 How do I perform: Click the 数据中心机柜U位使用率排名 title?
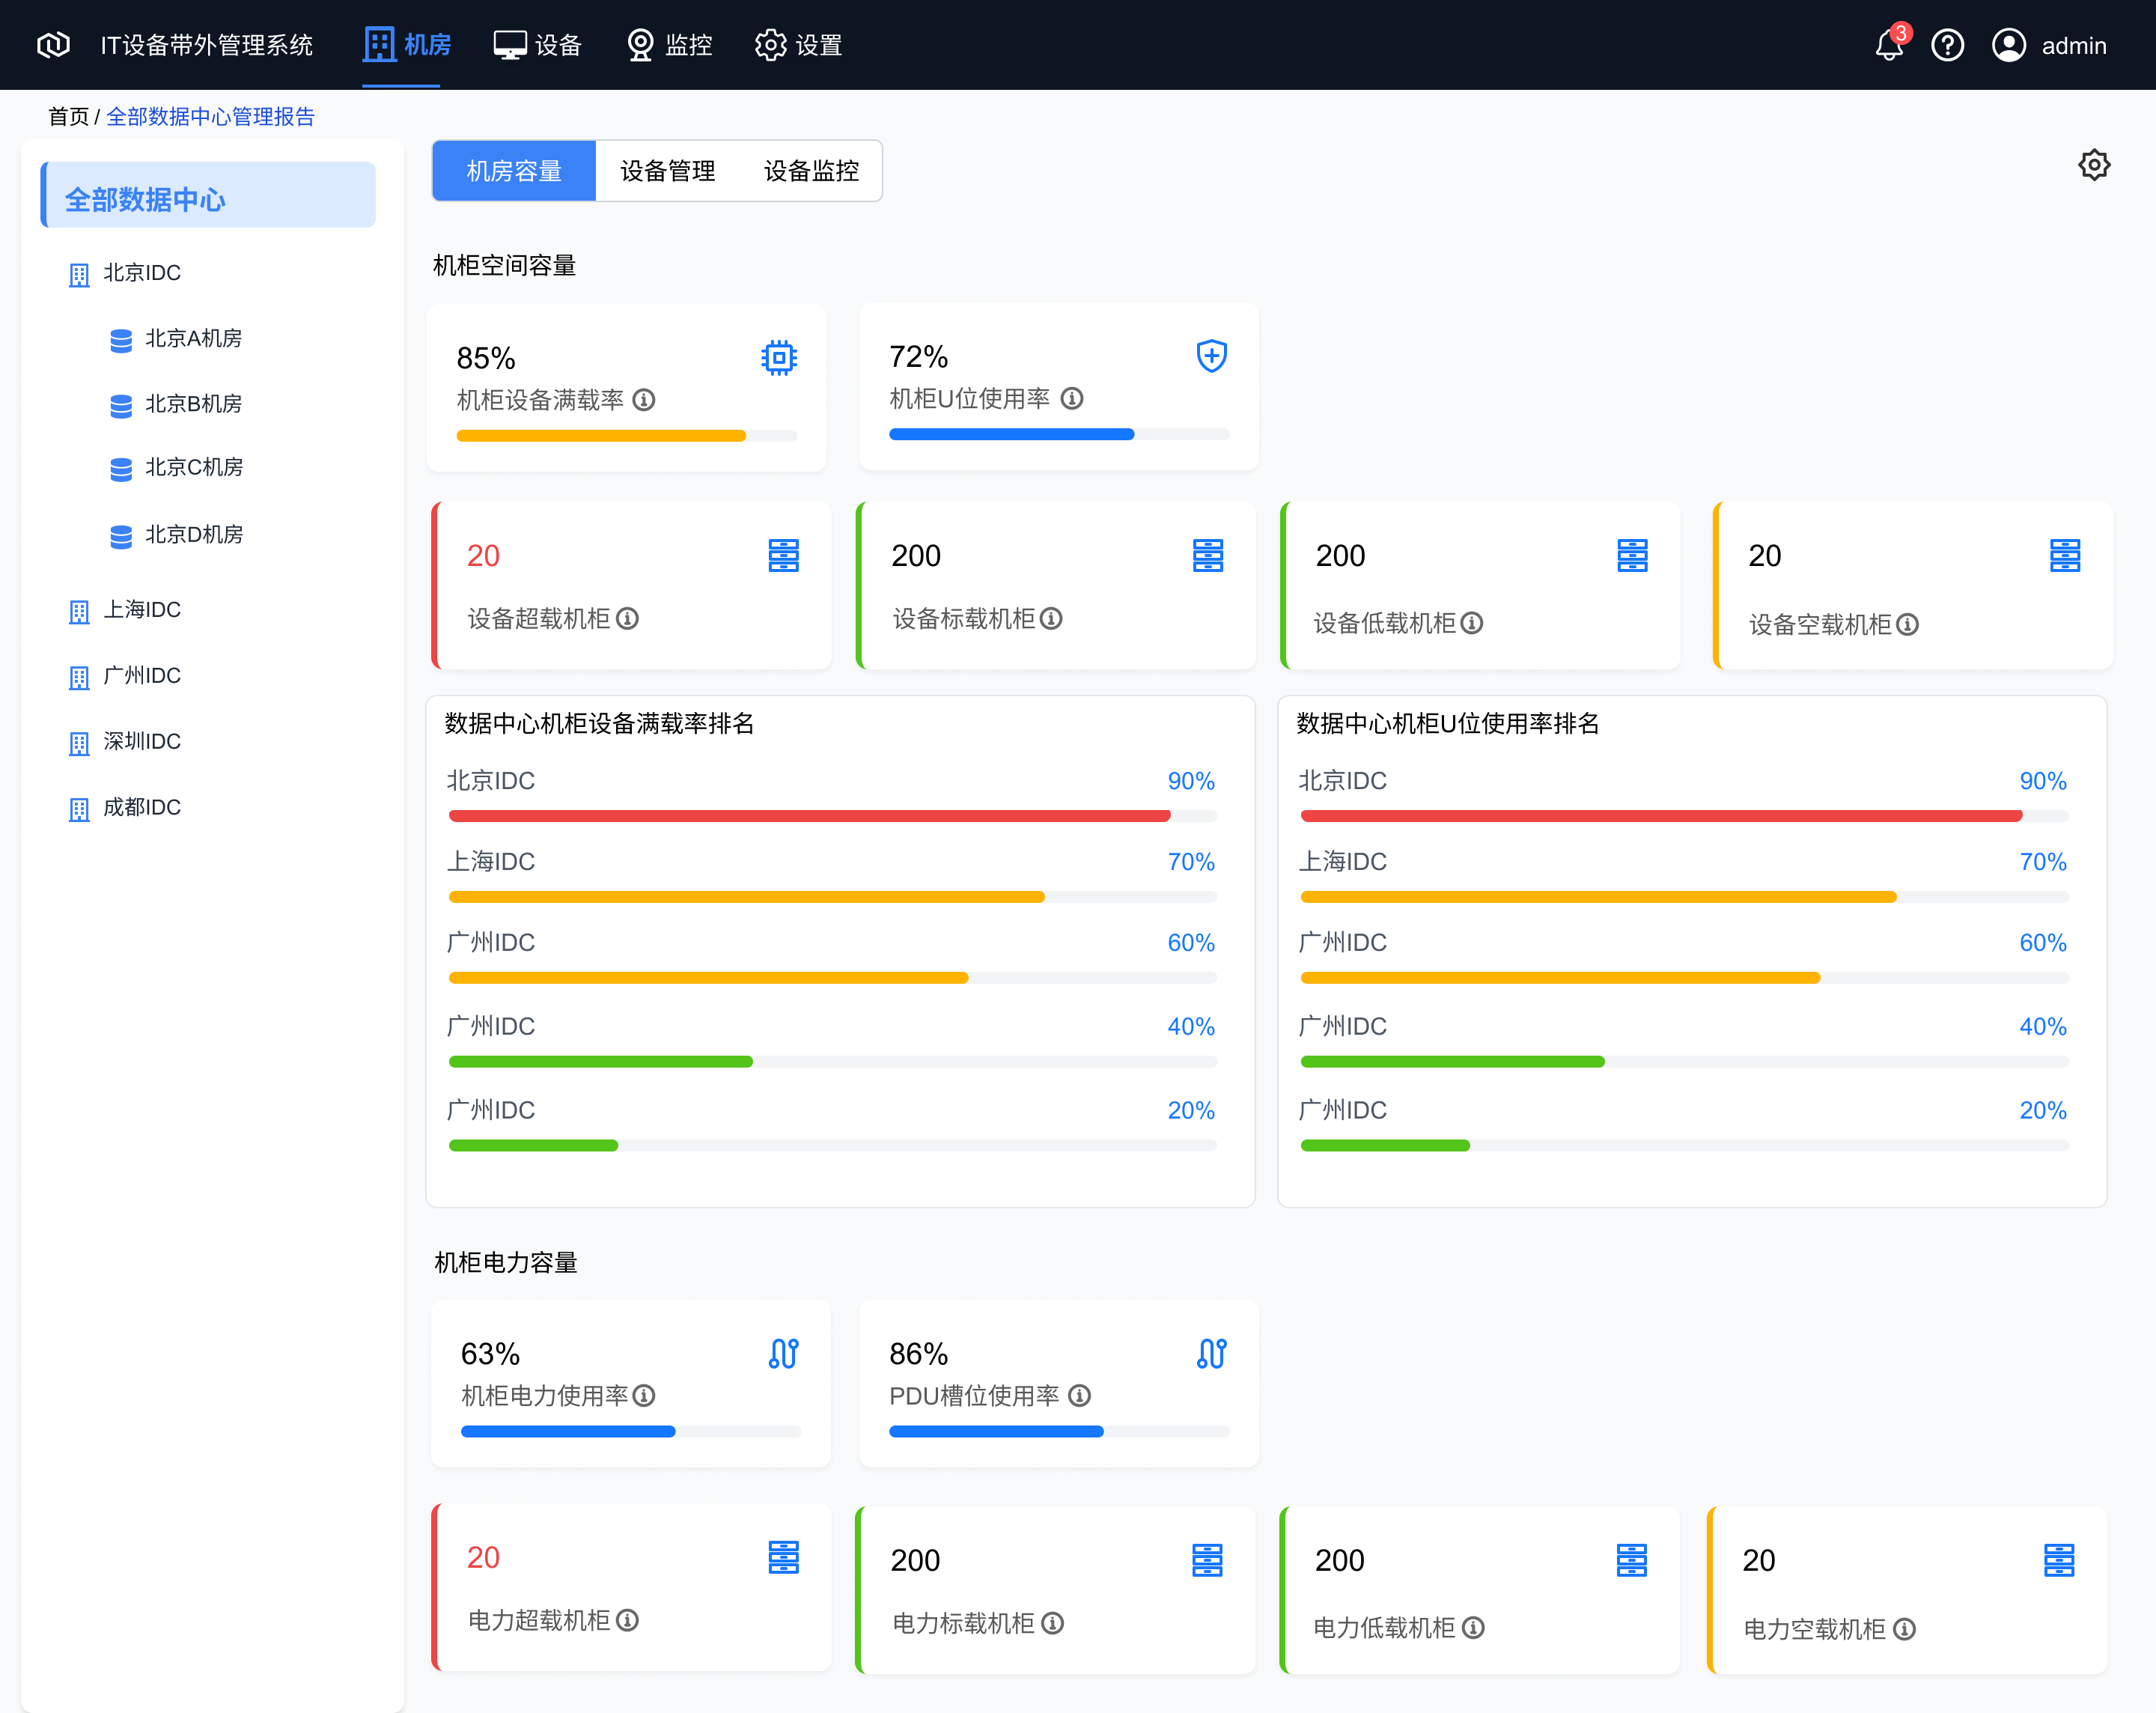coord(1447,724)
